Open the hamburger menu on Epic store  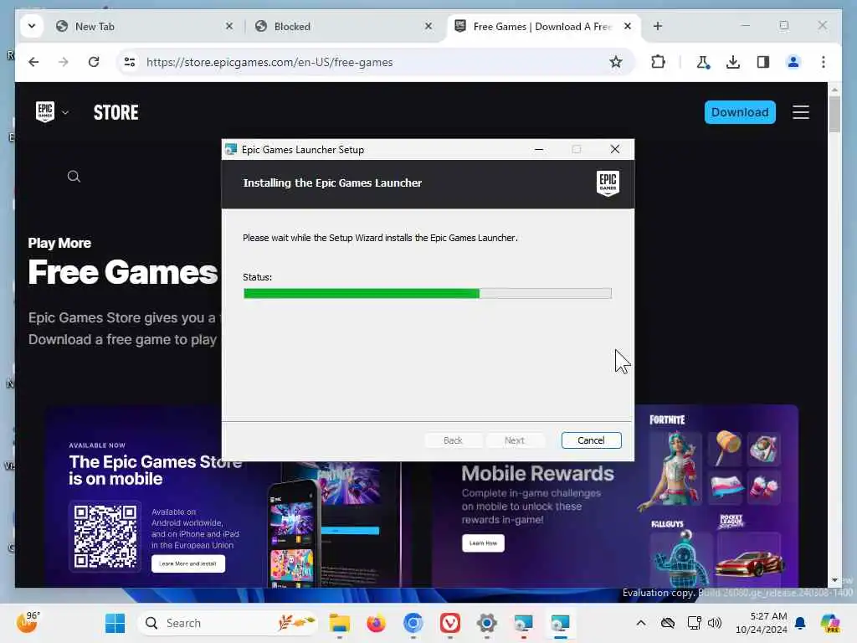[801, 112]
